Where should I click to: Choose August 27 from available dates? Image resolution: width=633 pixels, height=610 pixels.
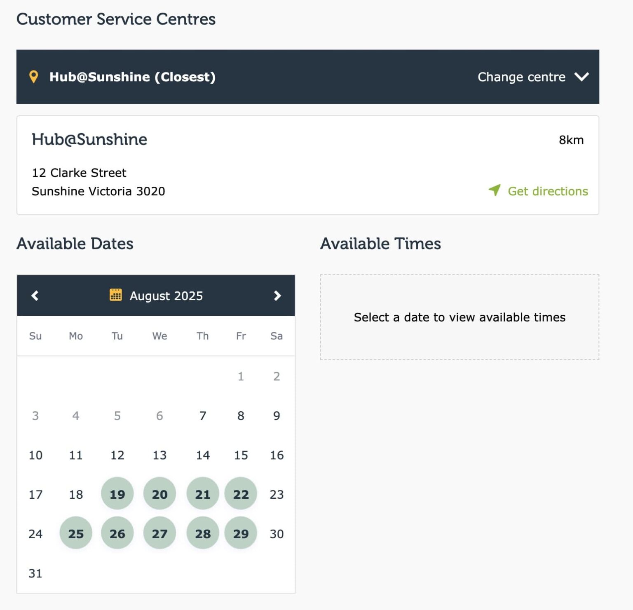point(159,533)
